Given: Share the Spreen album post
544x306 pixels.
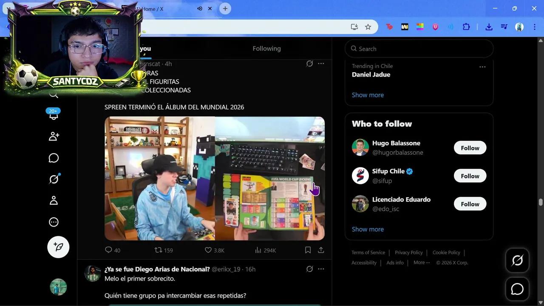Looking at the screenshot, I should pyautogui.click(x=321, y=250).
